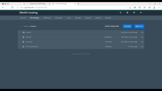Toggle the select-all files checkbox
The height and width of the screenshot is (91, 162).
pos(20,26)
